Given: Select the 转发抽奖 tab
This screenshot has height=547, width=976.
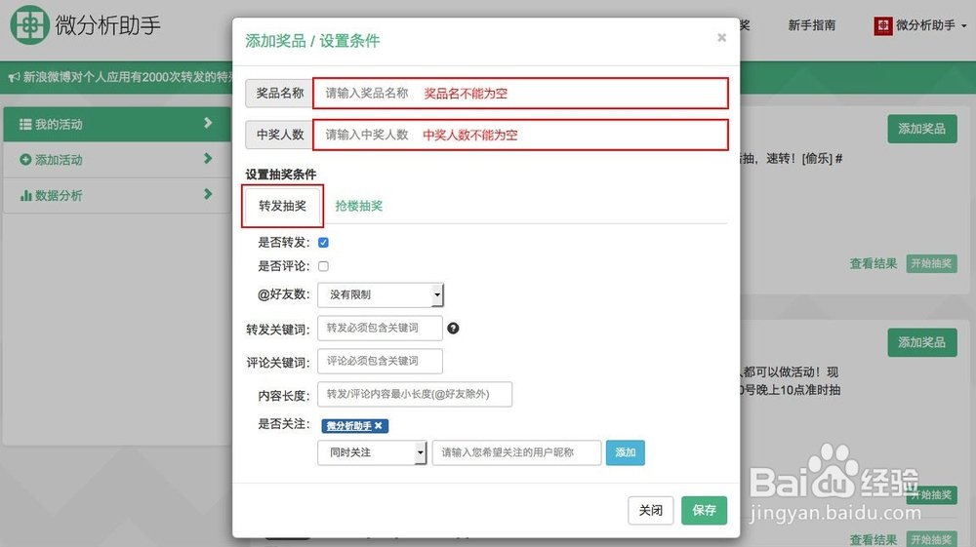Looking at the screenshot, I should (282, 206).
